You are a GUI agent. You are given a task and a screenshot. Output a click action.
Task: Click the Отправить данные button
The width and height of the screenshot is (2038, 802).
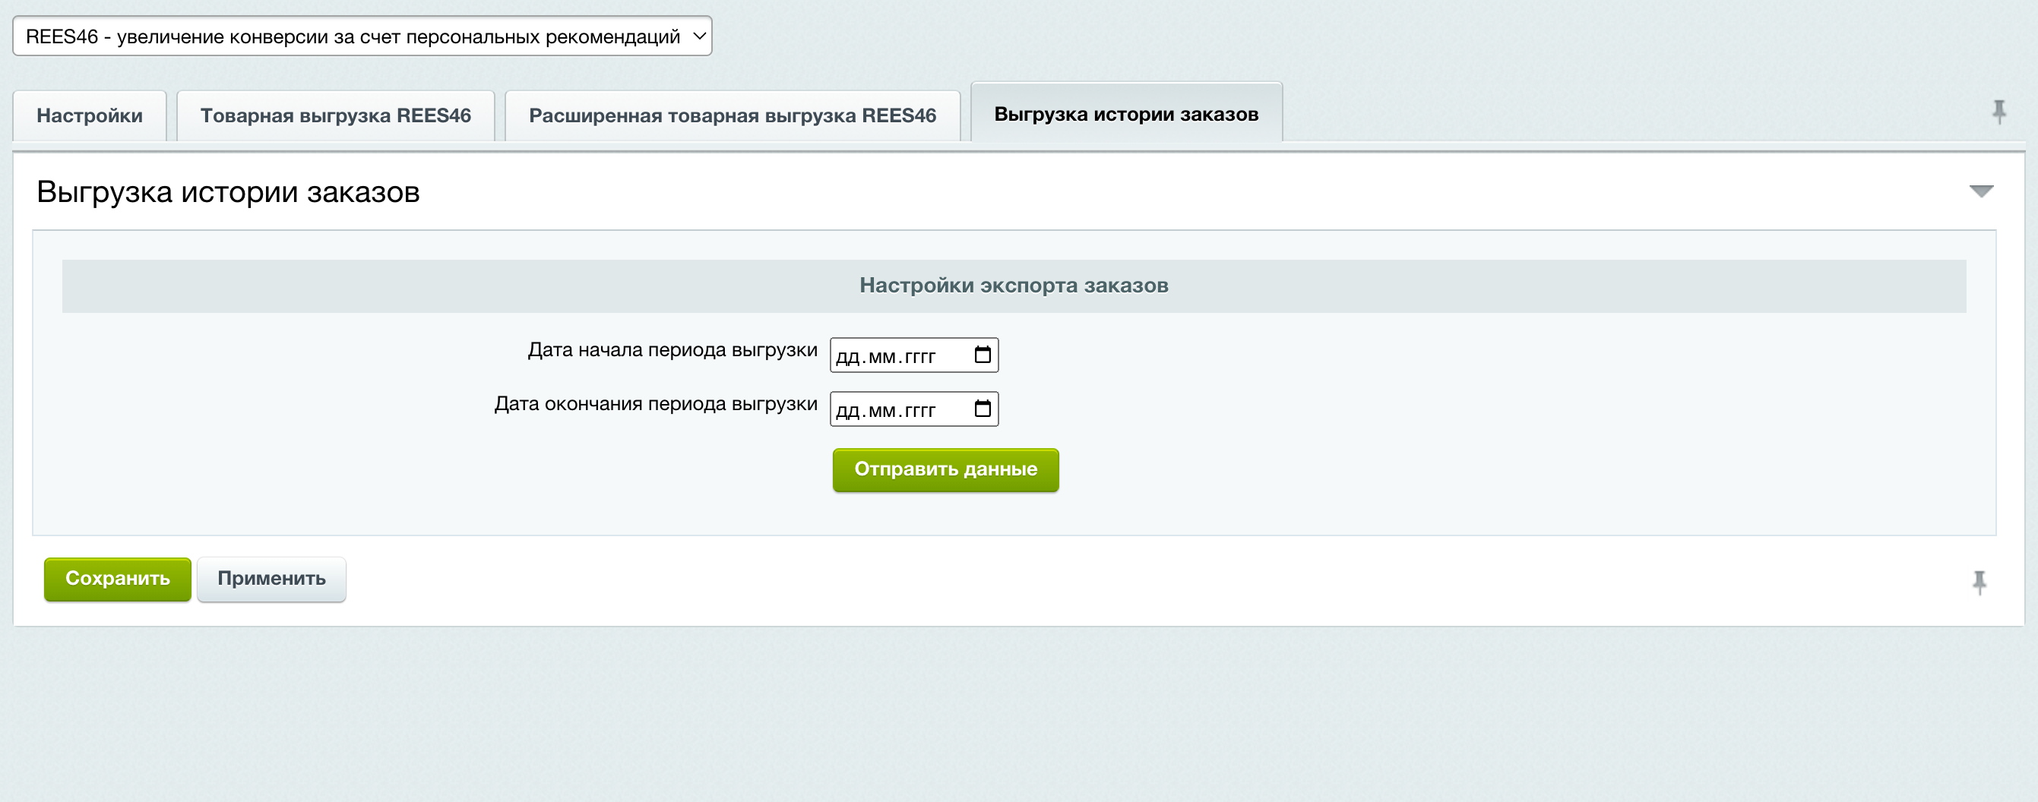click(945, 469)
